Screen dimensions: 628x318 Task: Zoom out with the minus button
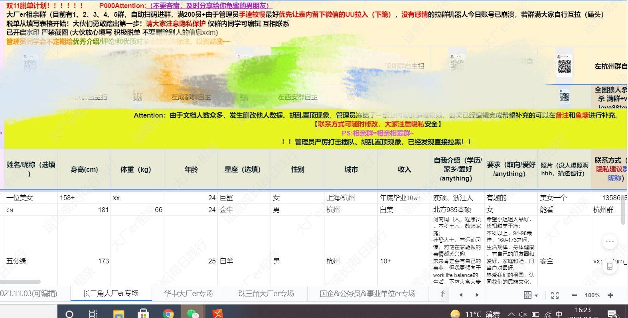574,295
